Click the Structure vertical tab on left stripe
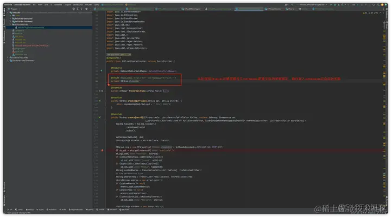The height and width of the screenshot is (217, 391). 4,186
